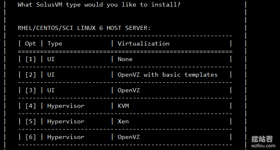Click the [2] option number
The height and width of the screenshot is (150, 280).
tap(30, 75)
